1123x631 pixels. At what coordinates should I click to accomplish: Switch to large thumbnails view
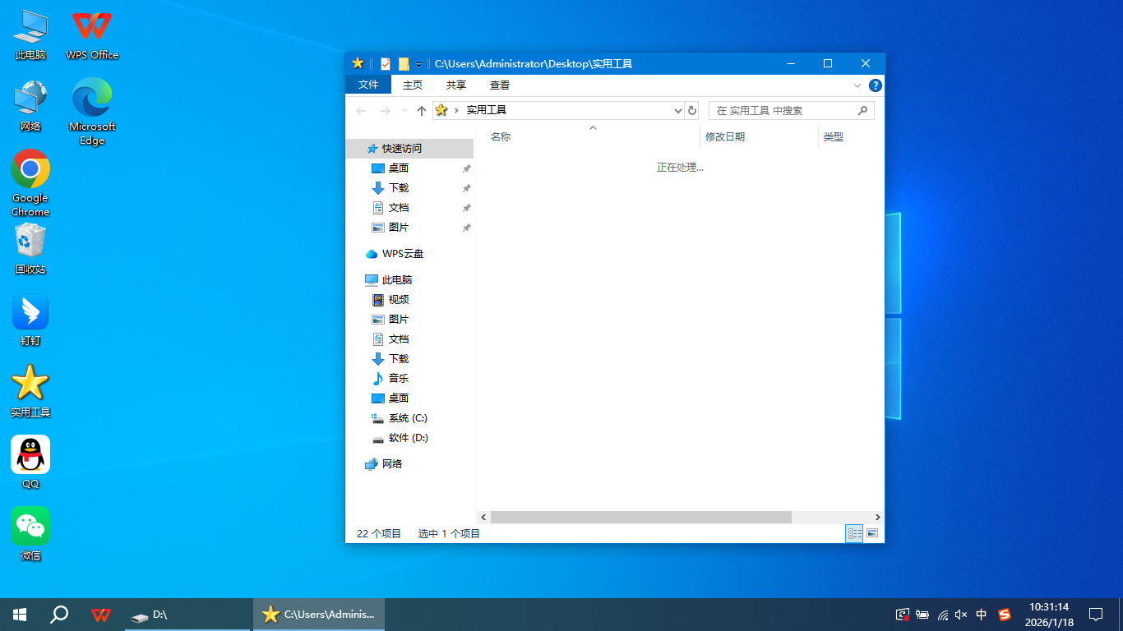click(872, 533)
